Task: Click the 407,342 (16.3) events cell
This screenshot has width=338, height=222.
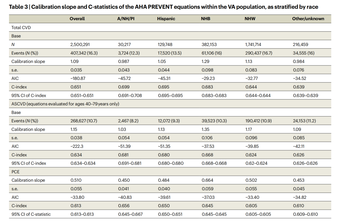Action: point(84,53)
